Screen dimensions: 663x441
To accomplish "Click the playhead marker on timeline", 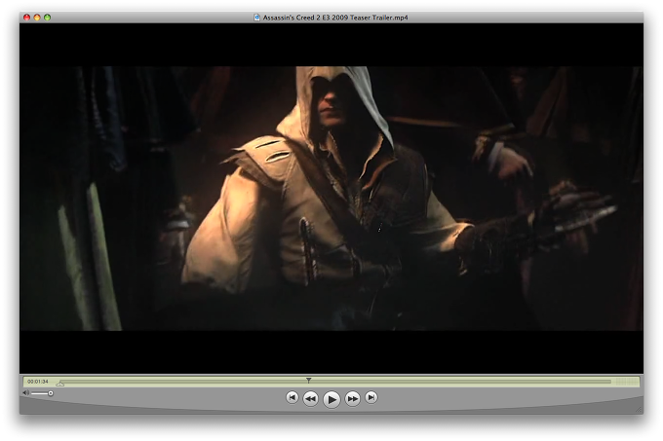I will pyautogui.click(x=309, y=381).
